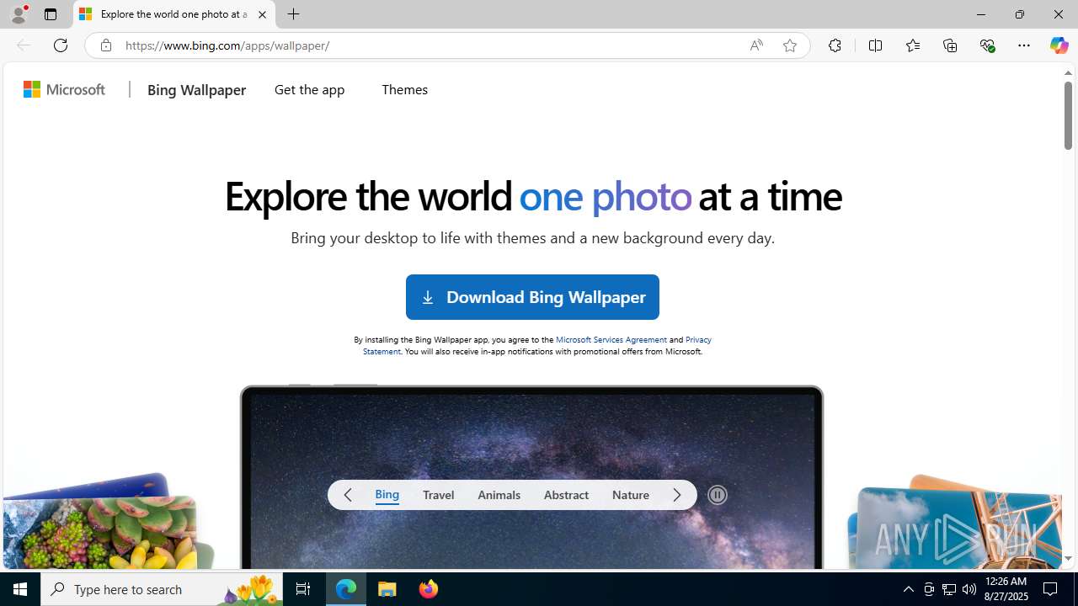Viewport: 1078px width, 606px height.
Task: Launch Copilot sidebar icon
Action: [1059, 45]
